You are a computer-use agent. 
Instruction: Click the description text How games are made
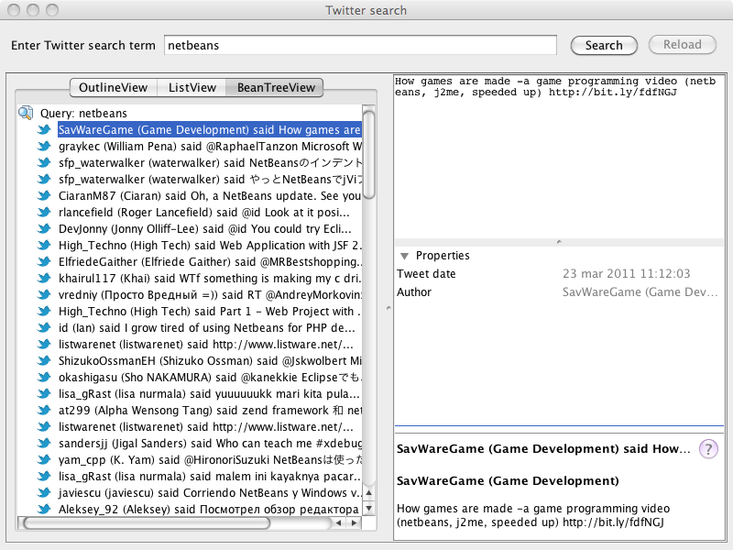tap(533, 515)
